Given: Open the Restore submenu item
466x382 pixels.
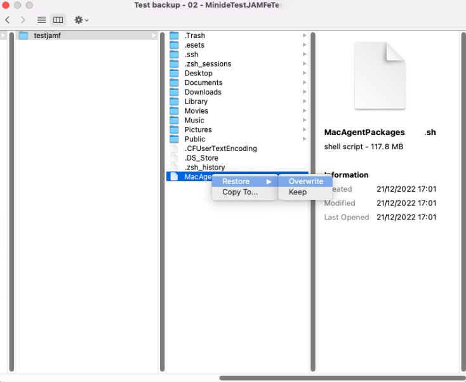Looking at the screenshot, I should tap(245, 181).
